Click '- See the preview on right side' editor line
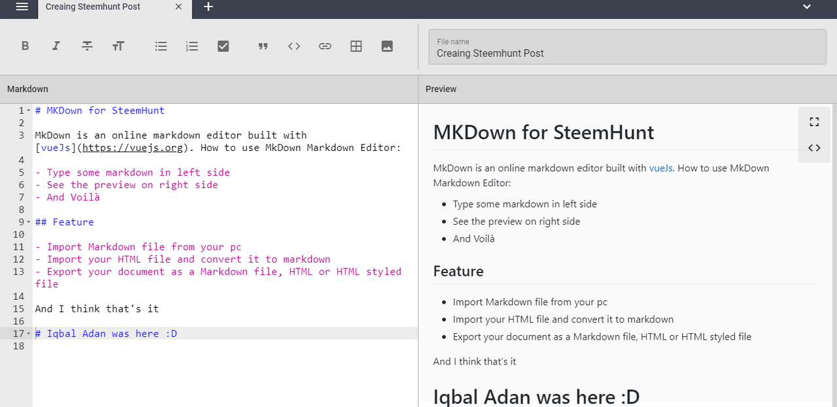Image resolution: width=837 pixels, height=407 pixels. click(x=127, y=185)
